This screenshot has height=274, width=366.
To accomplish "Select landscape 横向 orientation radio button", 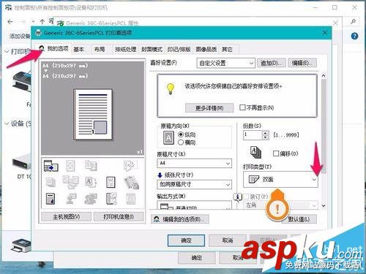I will (181, 142).
